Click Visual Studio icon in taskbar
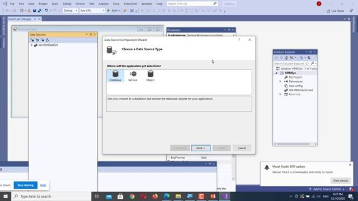This screenshot has height=201, width=358. click(x=224, y=196)
